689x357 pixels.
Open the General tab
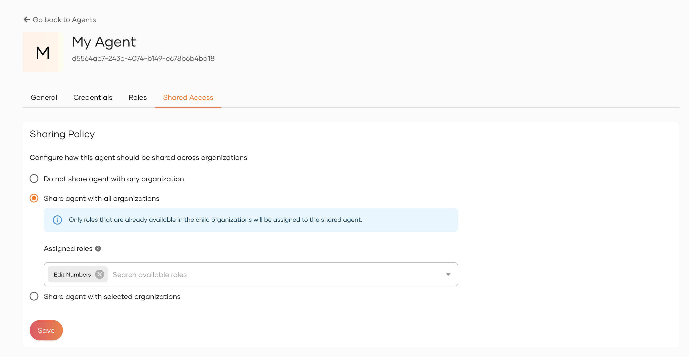click(x=44, y=98)
